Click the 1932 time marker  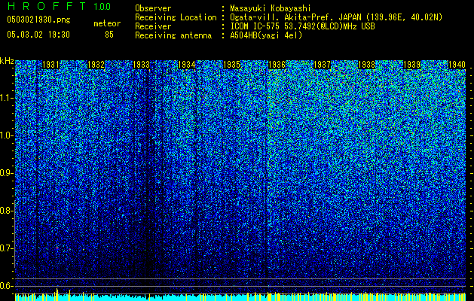pyautogui.click(x=96, y=65)
